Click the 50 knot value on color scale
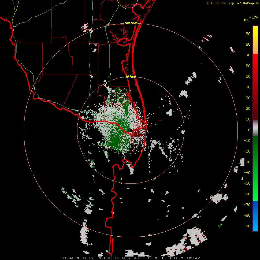Image resolution: width=260 pixels, height=260 pixels. (248, 77)
